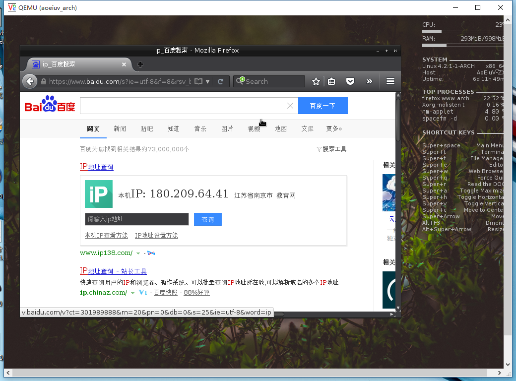Minimize the Firefox window
The width and height of the screenshot is (516, 381).
click(x=378, y=51)
